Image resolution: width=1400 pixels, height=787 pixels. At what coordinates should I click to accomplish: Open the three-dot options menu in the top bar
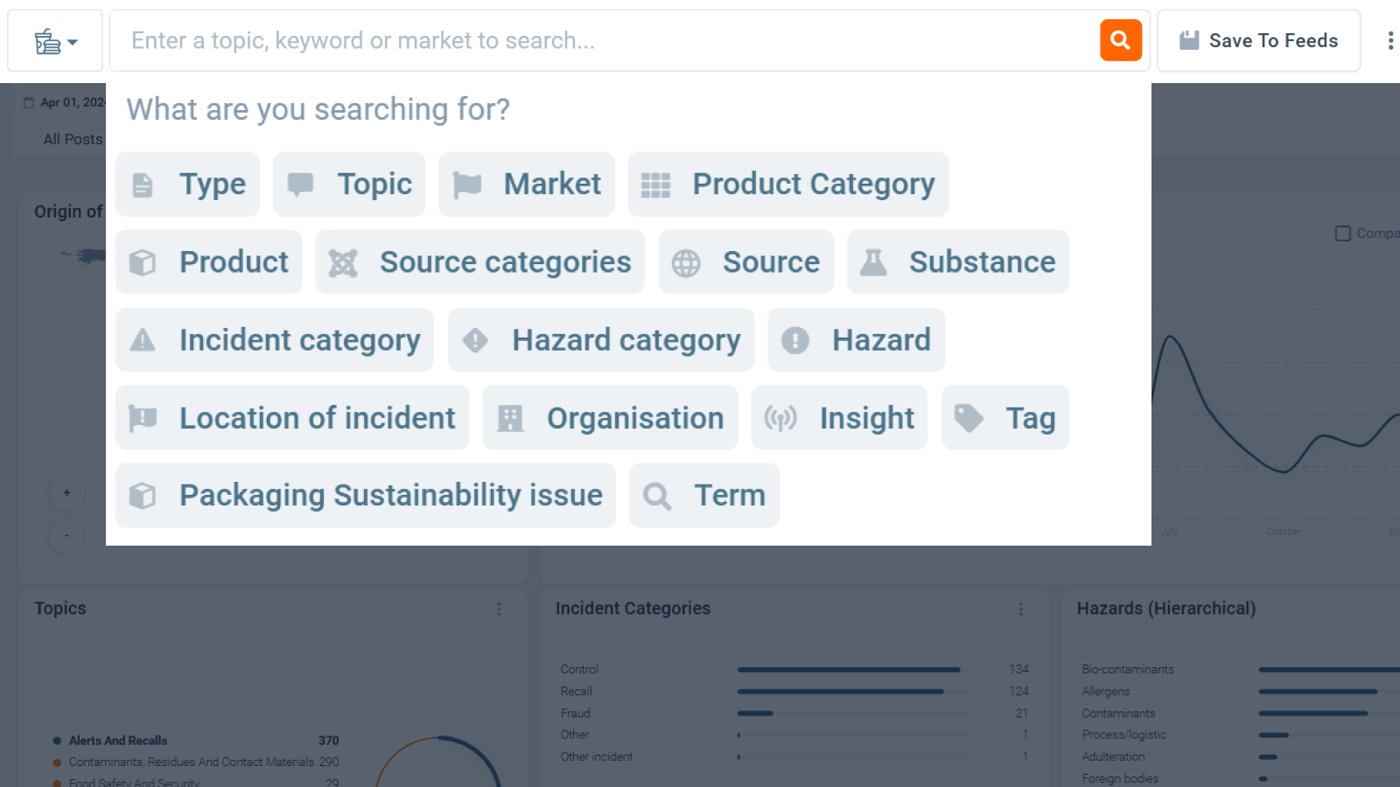coord(1390,41)
